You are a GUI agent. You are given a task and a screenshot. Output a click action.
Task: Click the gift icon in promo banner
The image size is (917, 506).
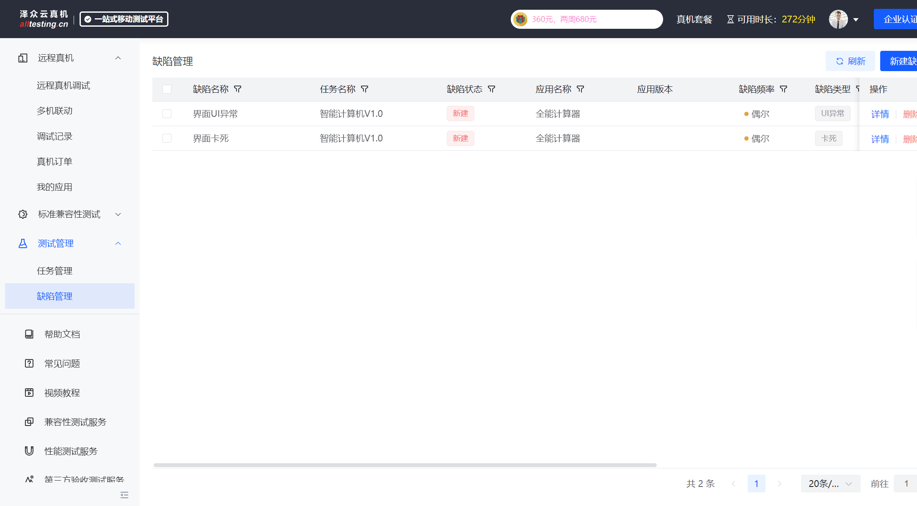520,19
